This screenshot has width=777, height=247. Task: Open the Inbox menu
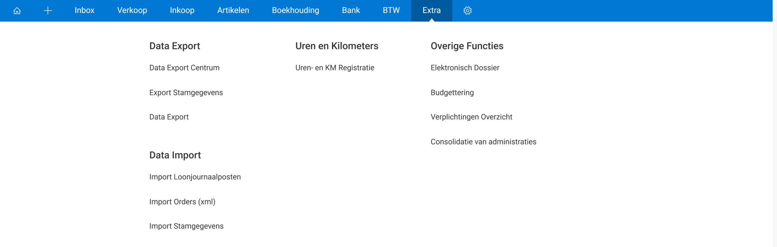(84, 10)
